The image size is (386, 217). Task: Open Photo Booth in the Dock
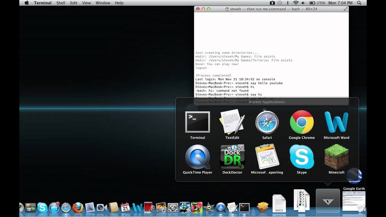149,207
